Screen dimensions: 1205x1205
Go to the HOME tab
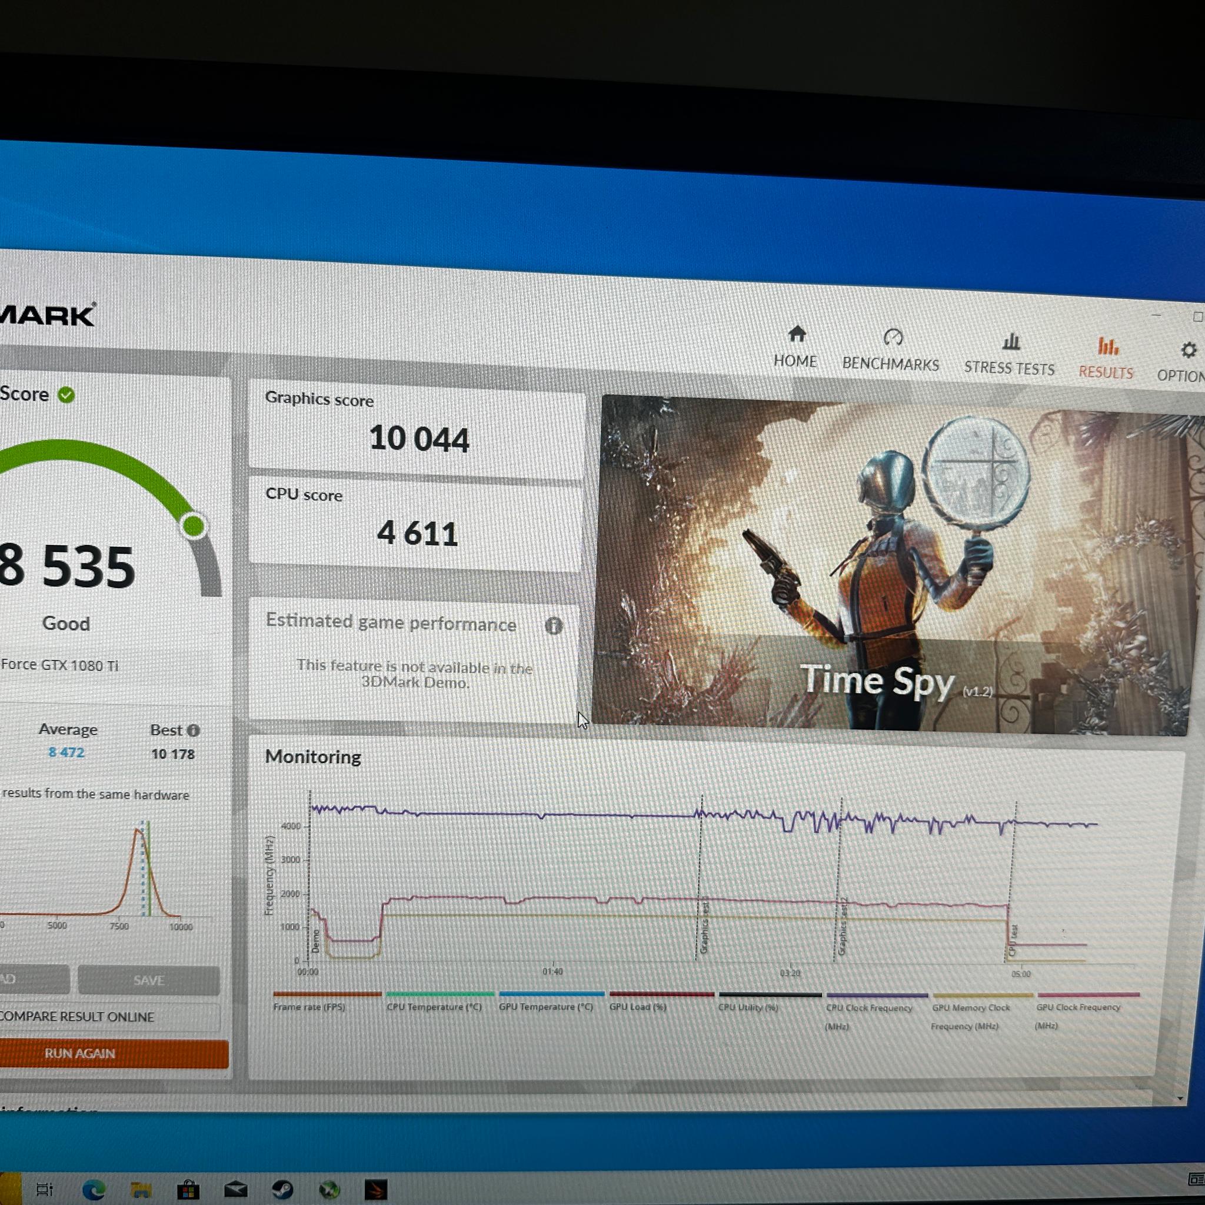coord(795,347)
